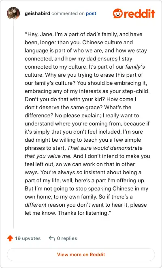Click italic "That sure would demonstrate" line
The height and width of the screenshot is (268, 162).
[105, 148]
